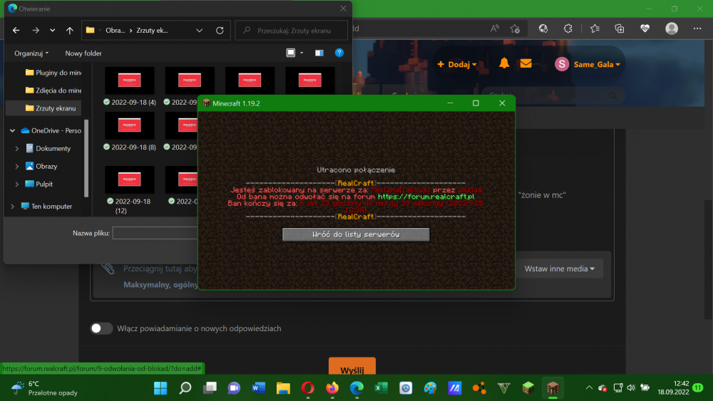
Task: Select the 2022-09-18 (8) screenshot thumbnail
Action: click(129, 126)
